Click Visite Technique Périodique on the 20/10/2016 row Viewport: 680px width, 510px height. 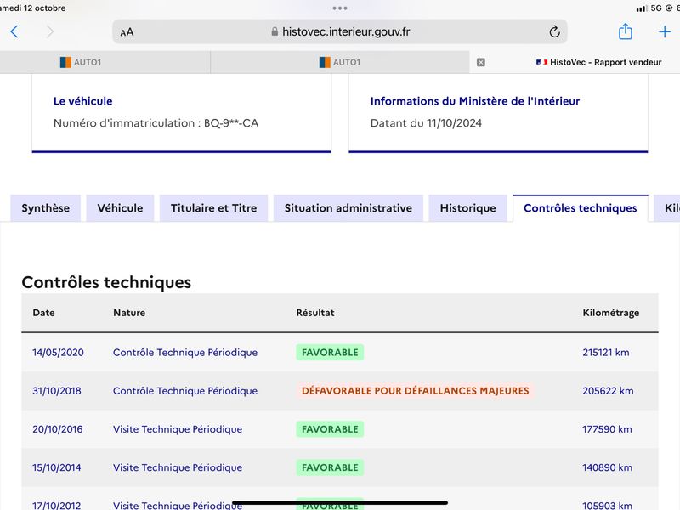point(178,429)
